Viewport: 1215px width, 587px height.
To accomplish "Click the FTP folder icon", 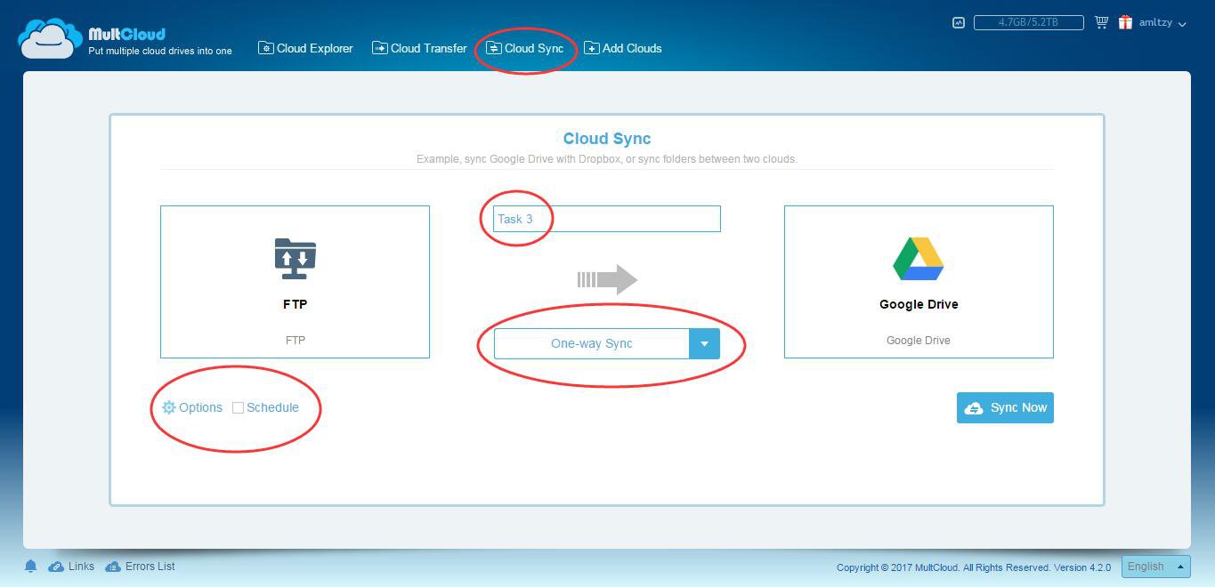I will tap(296, 259).
